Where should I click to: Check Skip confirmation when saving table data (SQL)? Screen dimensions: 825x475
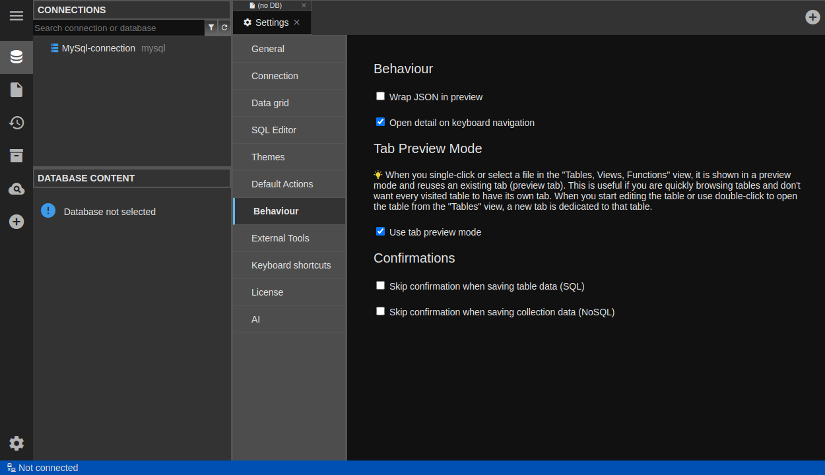380,286
